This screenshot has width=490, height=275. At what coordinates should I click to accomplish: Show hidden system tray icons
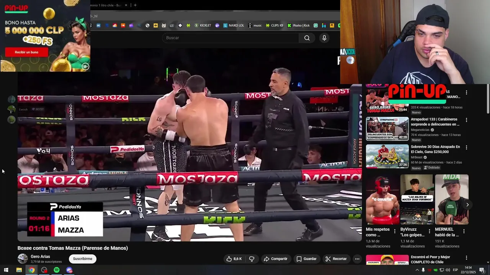tap(417, 270)
